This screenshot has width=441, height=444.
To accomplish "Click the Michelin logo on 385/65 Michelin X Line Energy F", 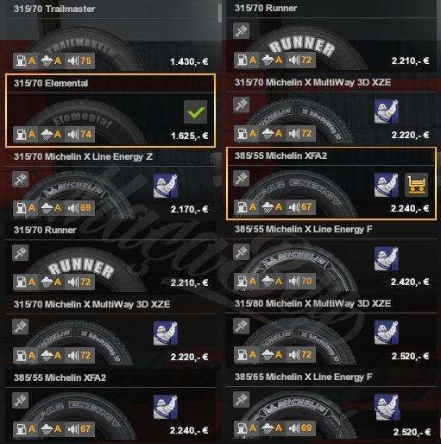I will click(x=387, y=407).
